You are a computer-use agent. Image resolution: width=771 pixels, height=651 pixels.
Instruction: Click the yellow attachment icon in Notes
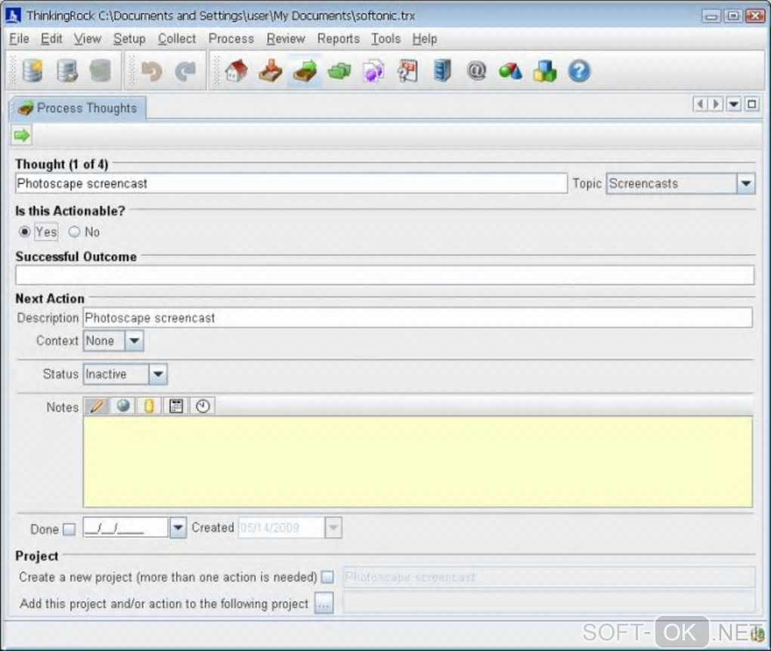pyautogui.click(x=149, y=405)
